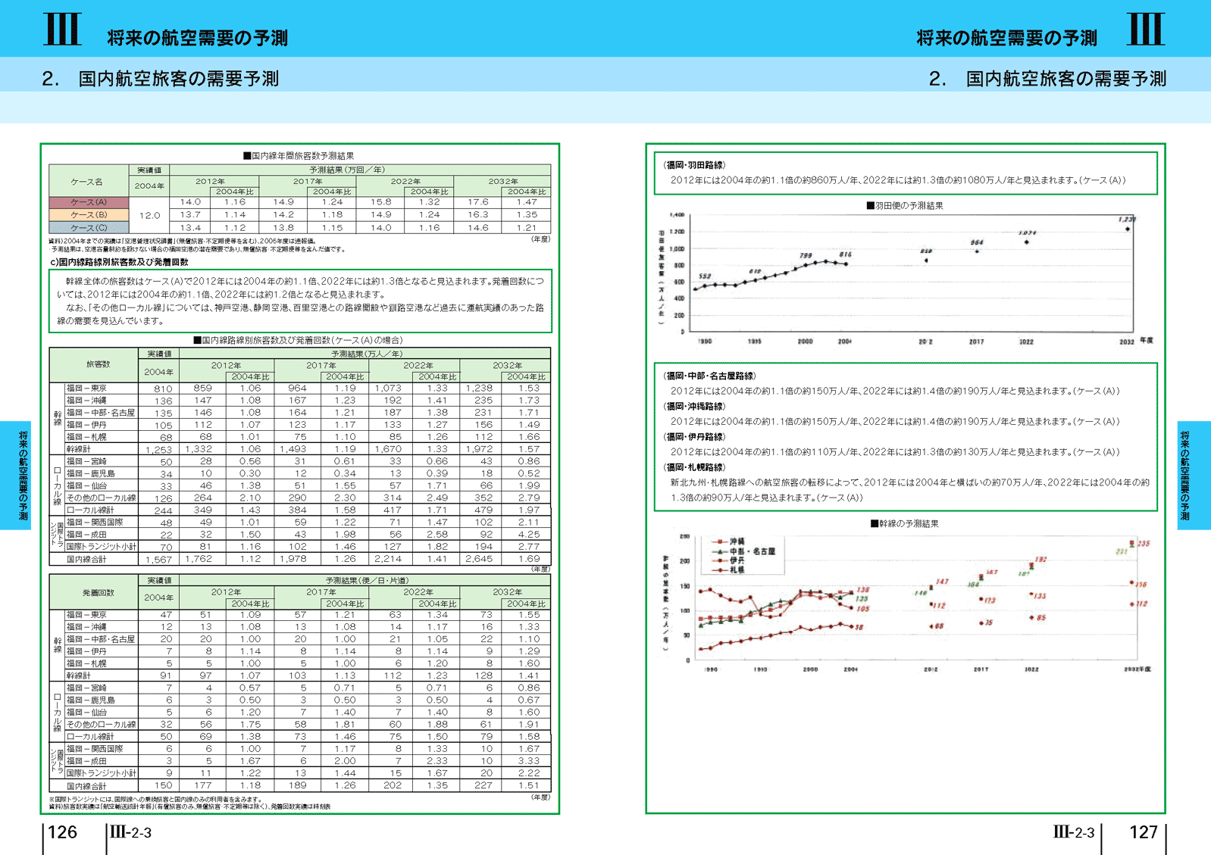Screen dimensions: 1211x855
Task: Click the 旅客数 table header cell
Action: point(93,365)
